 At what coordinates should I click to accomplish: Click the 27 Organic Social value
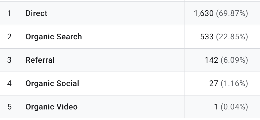(x=214, y=84)
